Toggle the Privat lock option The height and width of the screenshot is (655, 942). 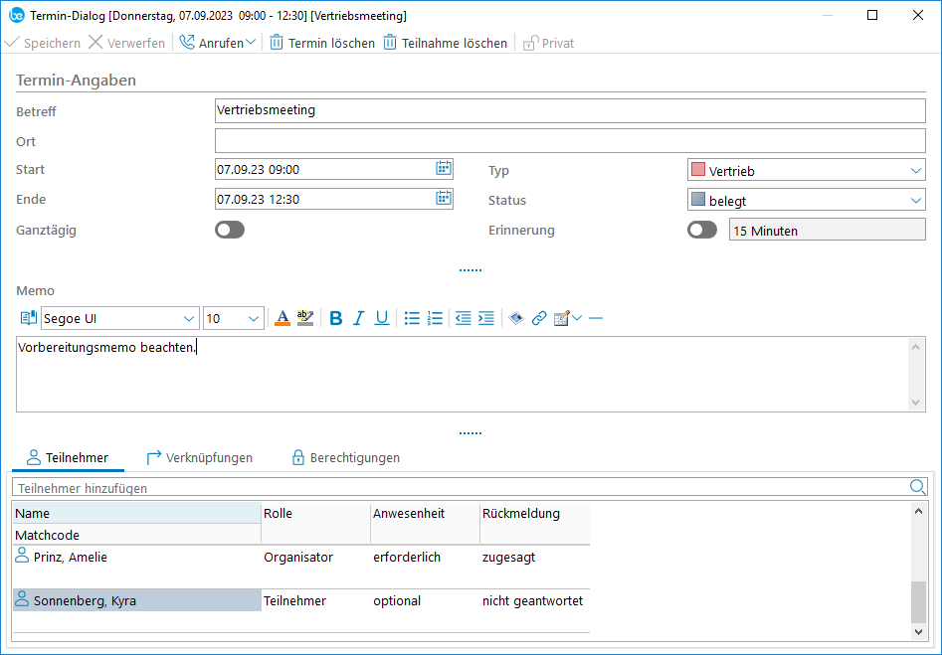click(548, 43)
